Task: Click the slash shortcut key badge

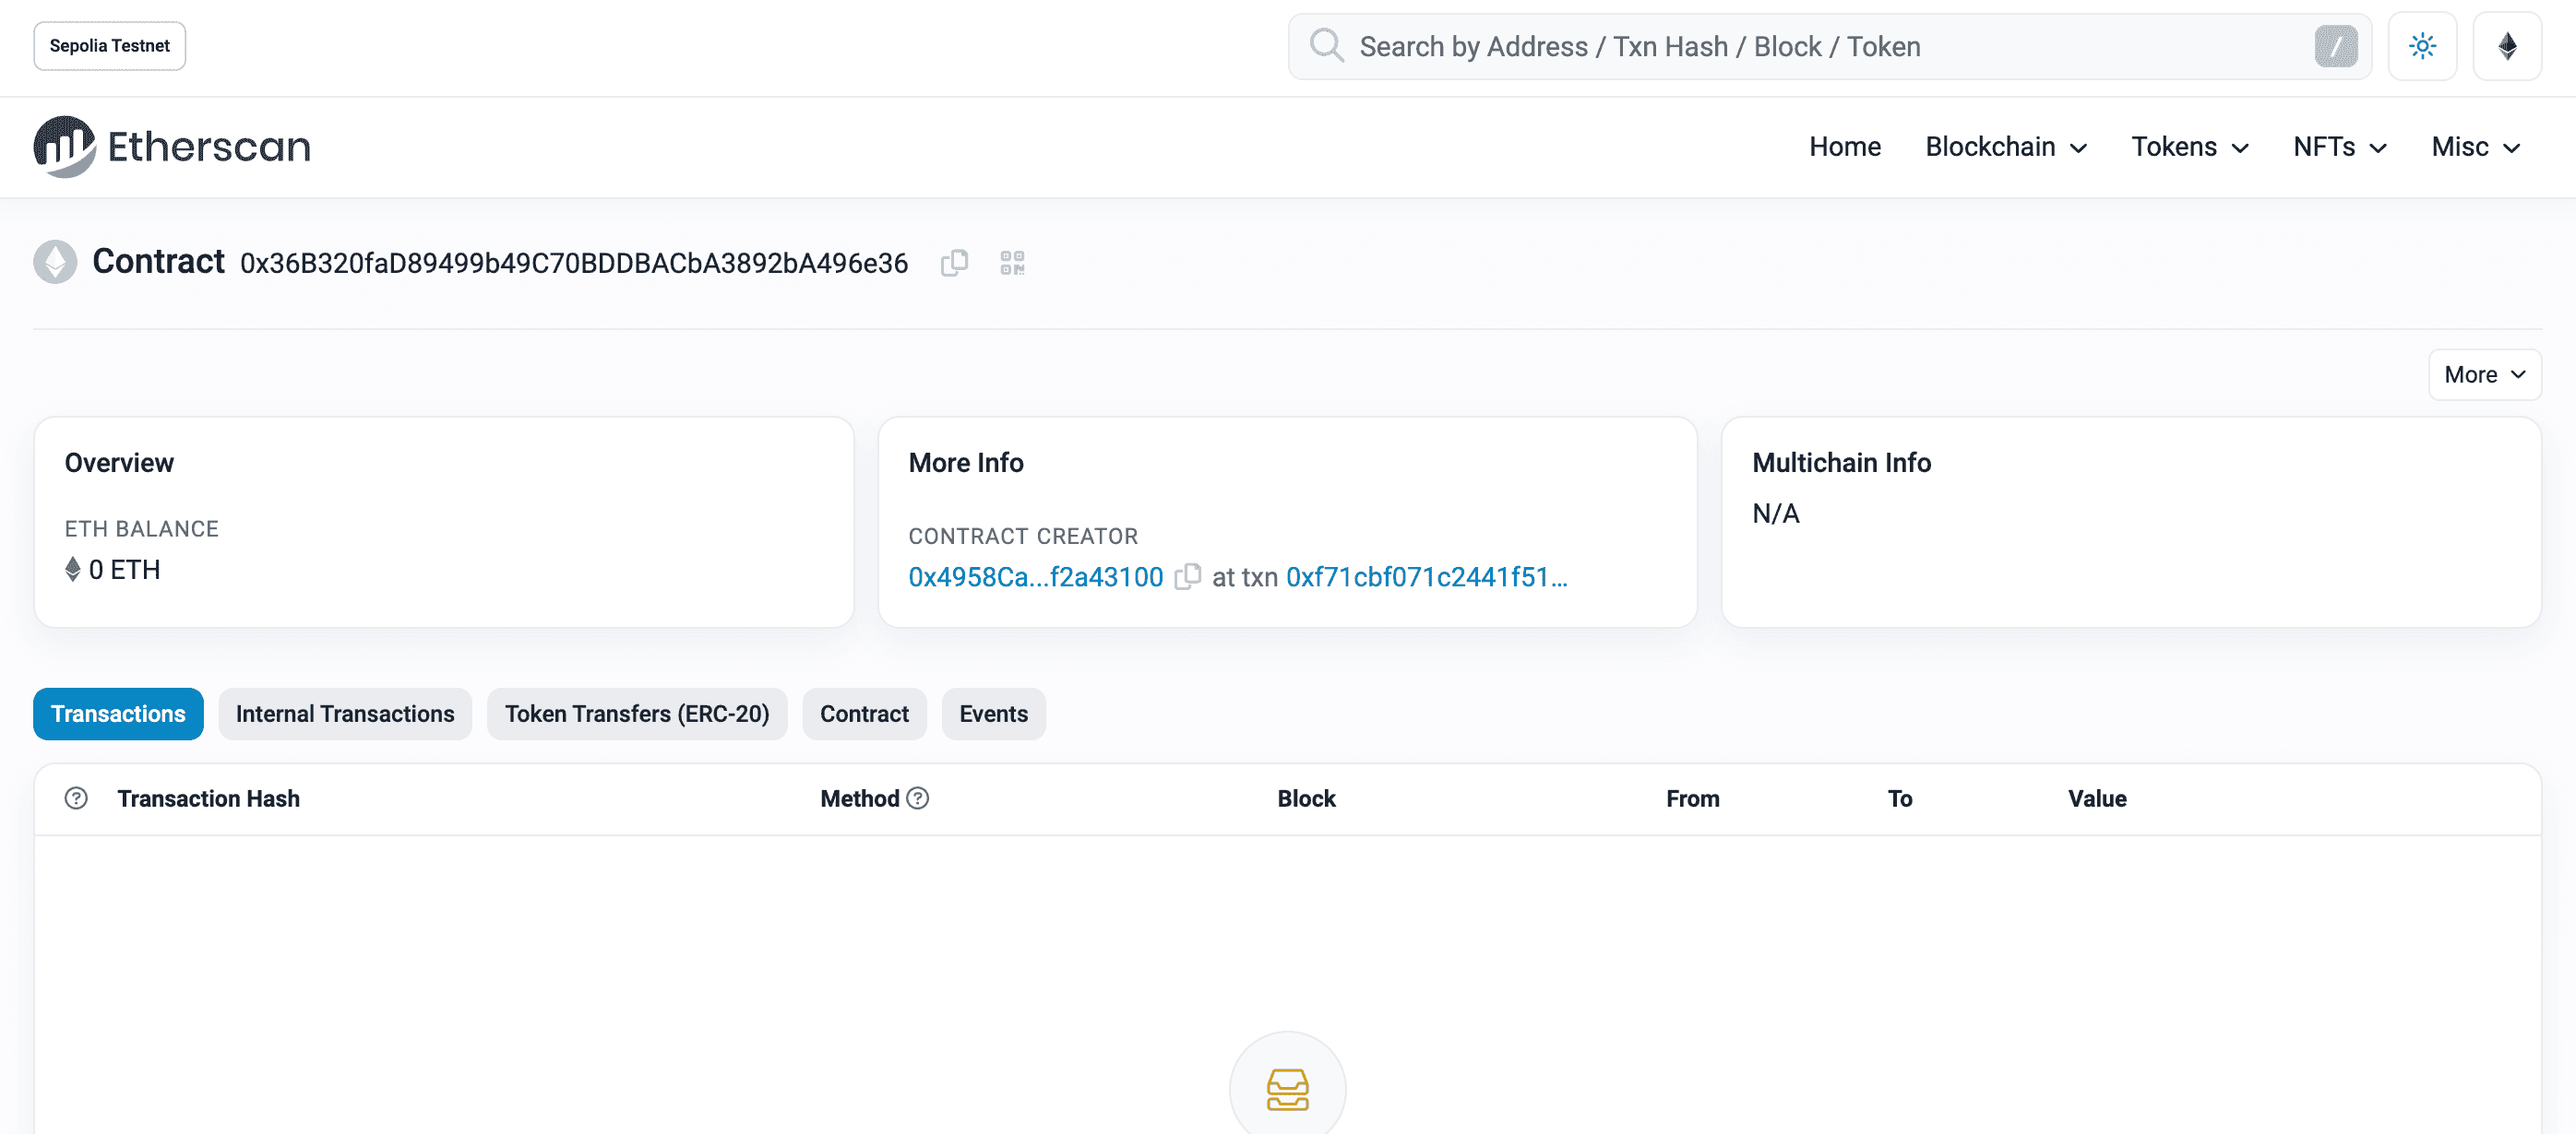Action: coord(2335,46)
